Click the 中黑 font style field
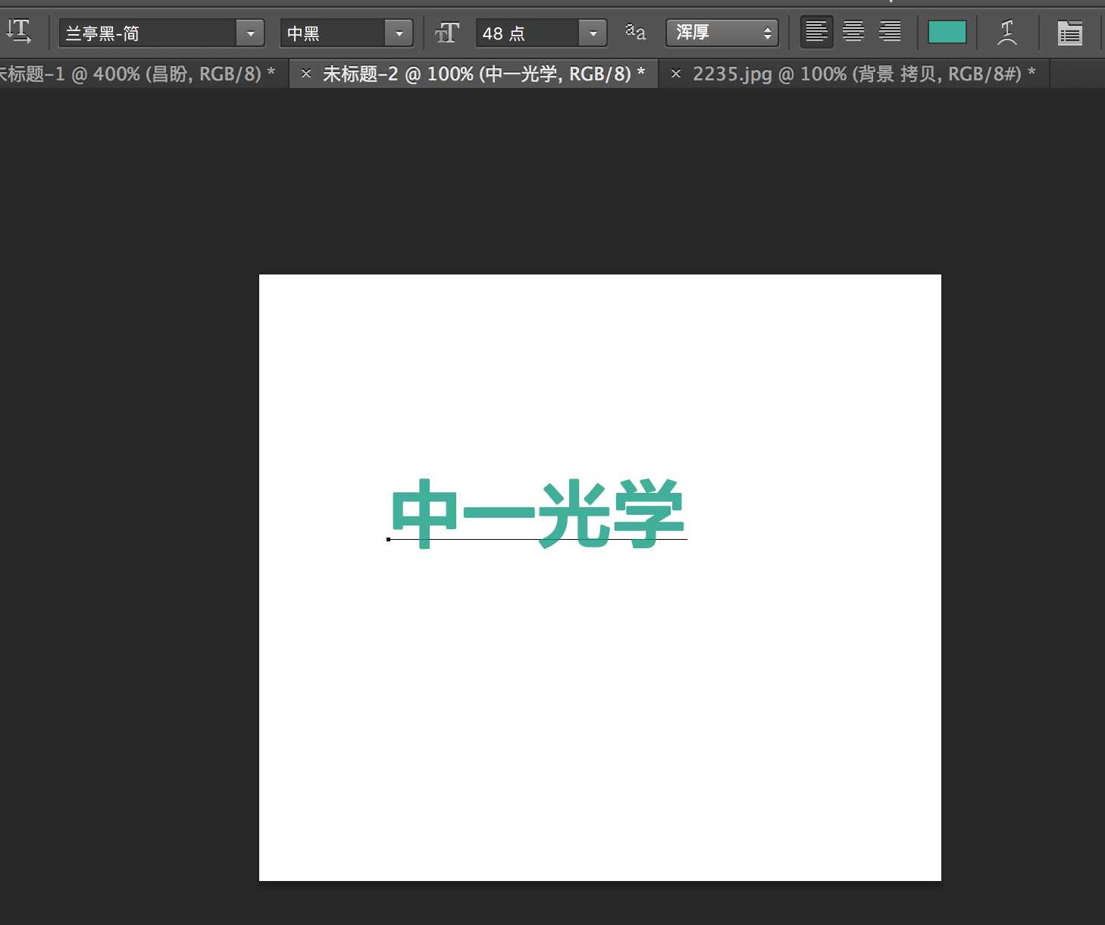This screenshot has width=1105, height=925. (x=333, y=33)
